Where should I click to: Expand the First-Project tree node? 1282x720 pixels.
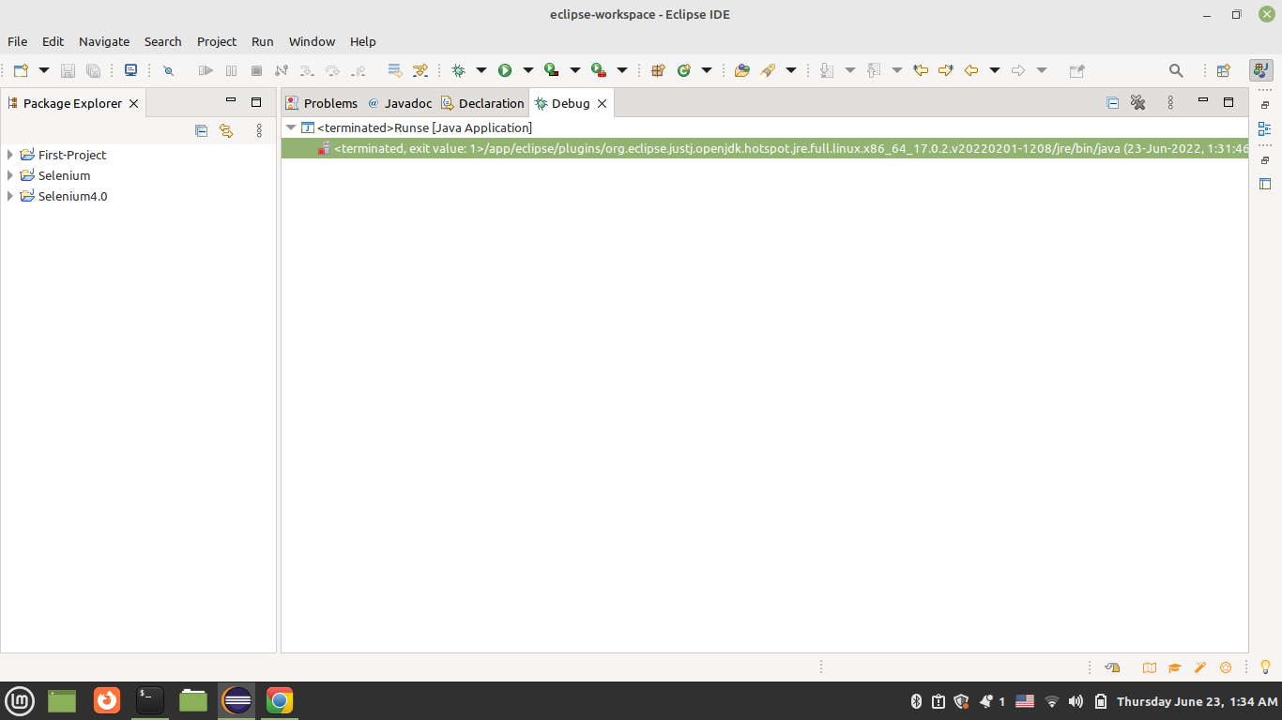click(10, 155)
